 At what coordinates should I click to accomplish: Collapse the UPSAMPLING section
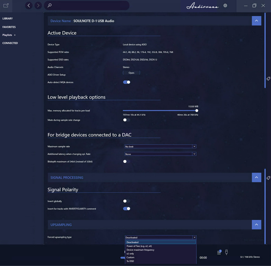[257, 224]
